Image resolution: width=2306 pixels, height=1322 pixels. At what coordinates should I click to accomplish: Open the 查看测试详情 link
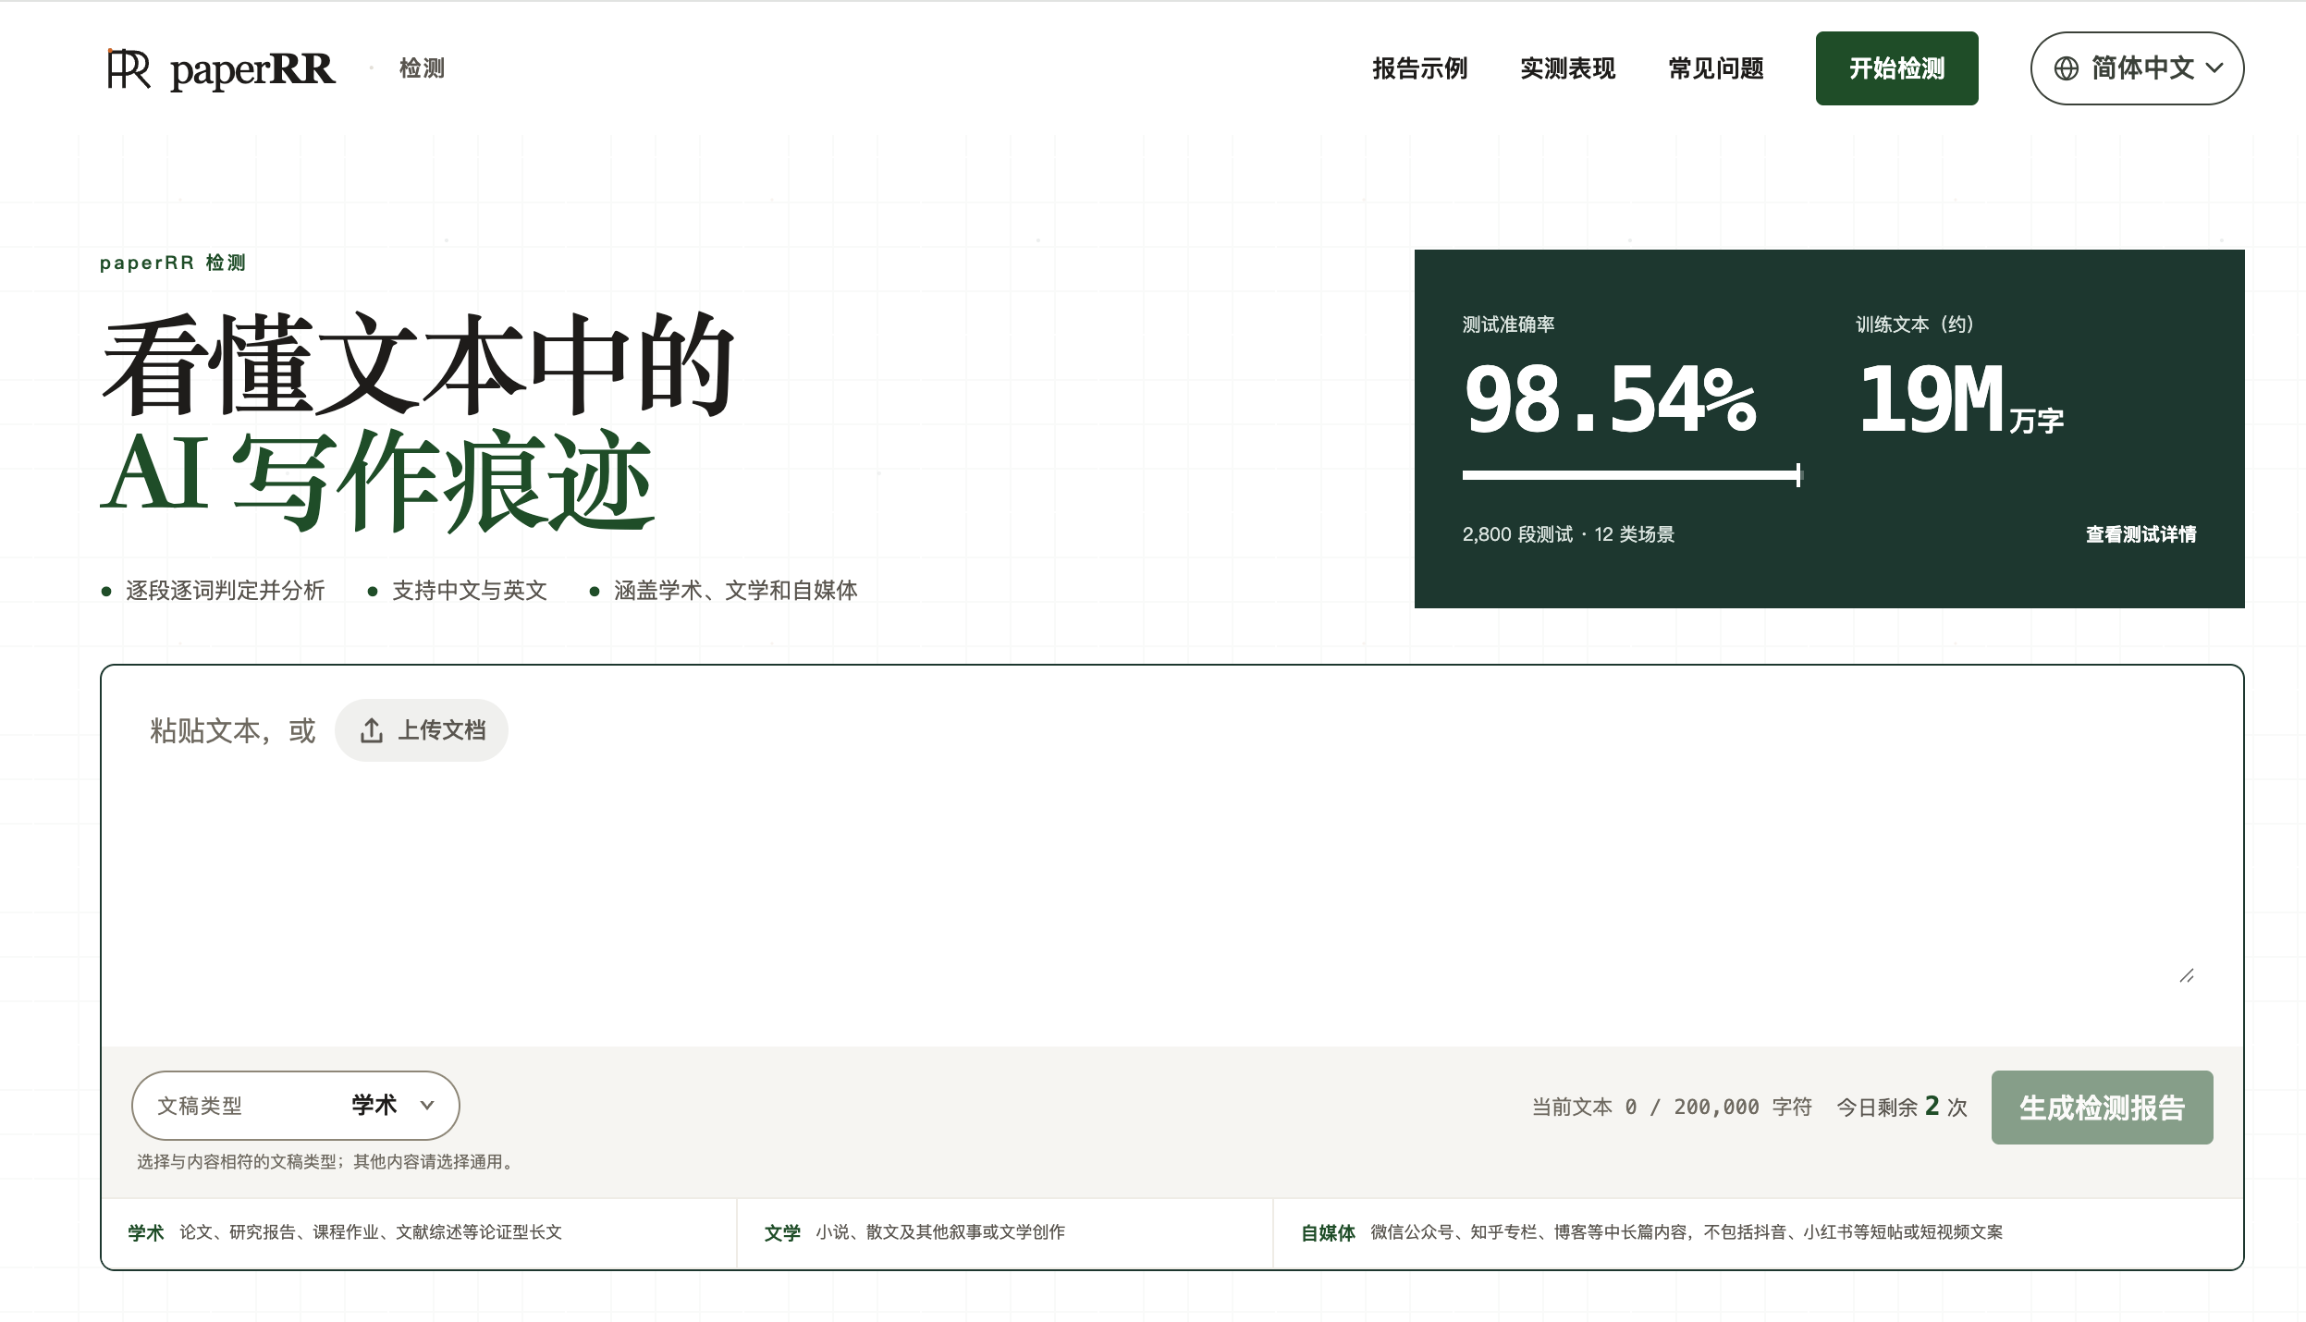coord(2140,534)
